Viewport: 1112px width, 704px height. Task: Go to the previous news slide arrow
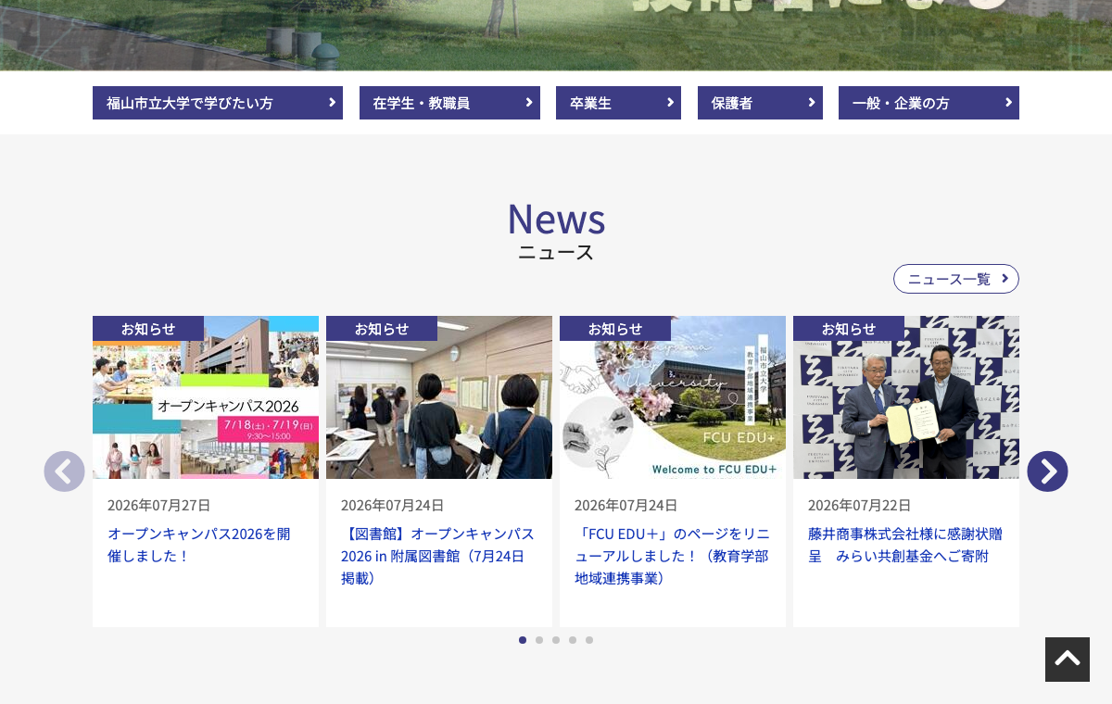coord(64,471)
